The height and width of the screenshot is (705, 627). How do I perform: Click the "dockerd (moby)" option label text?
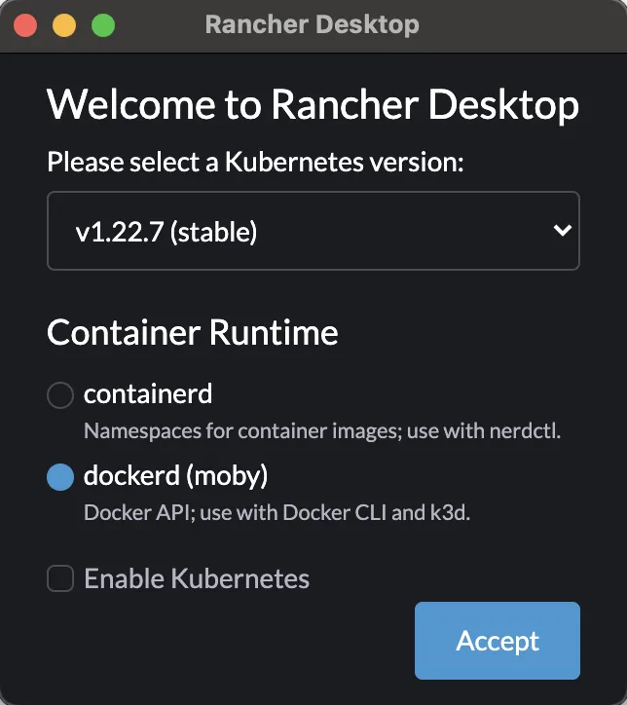pyautogui.click(x=175, y=476)
